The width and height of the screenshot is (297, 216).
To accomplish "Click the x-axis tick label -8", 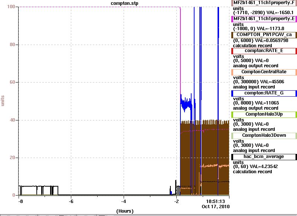I will [20, 202].
